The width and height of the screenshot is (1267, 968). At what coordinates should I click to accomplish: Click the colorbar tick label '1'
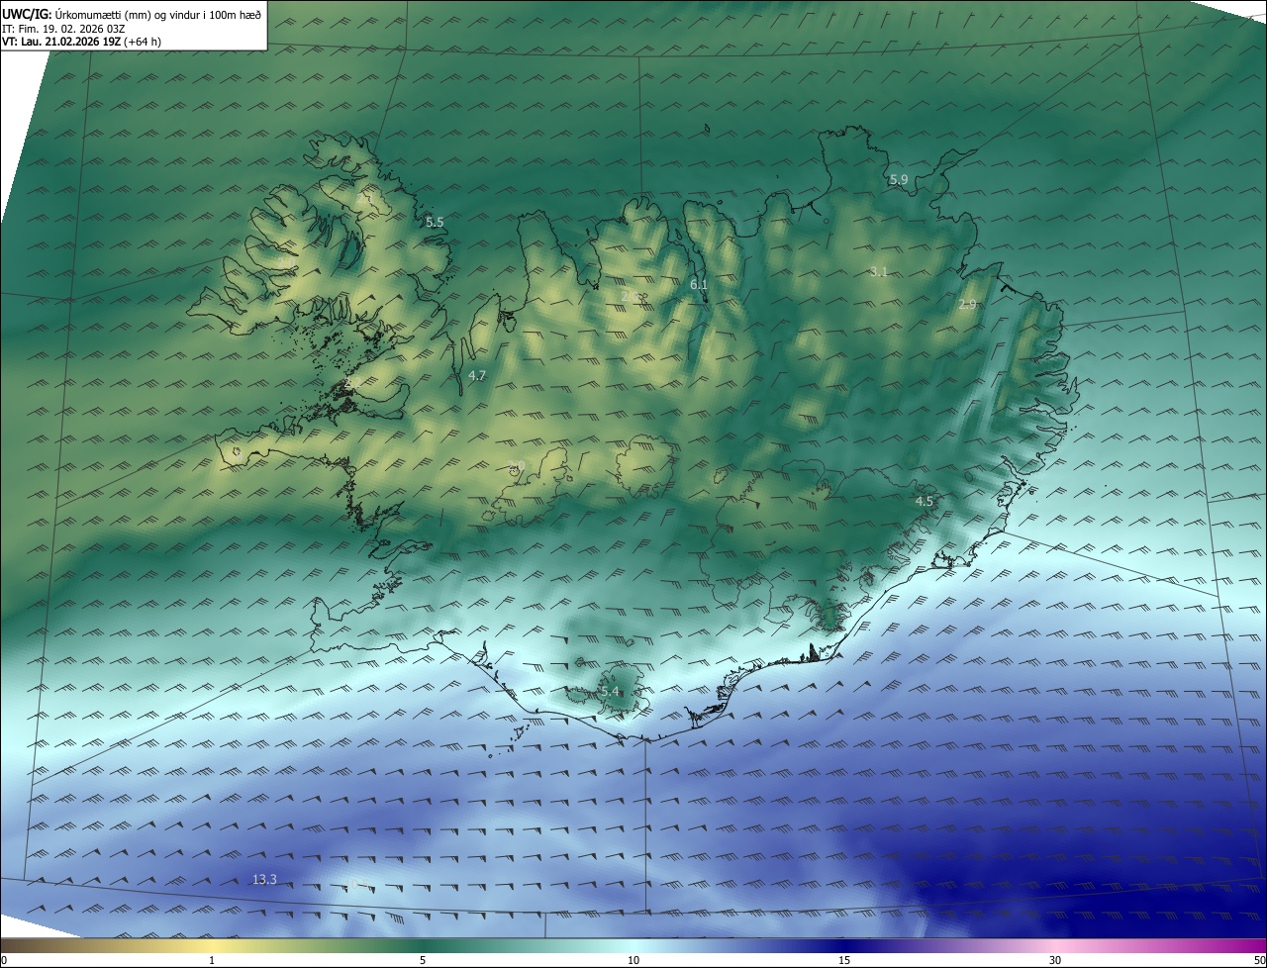coord(213,960)
